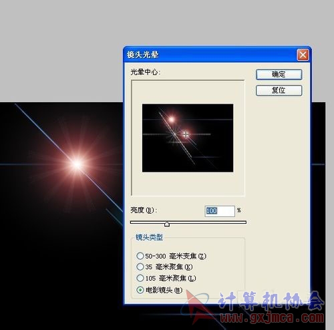The height and width of the screenshot is (330, 334).
Task: Click the 光晕中心 label
Action: [x=146, y=72]
